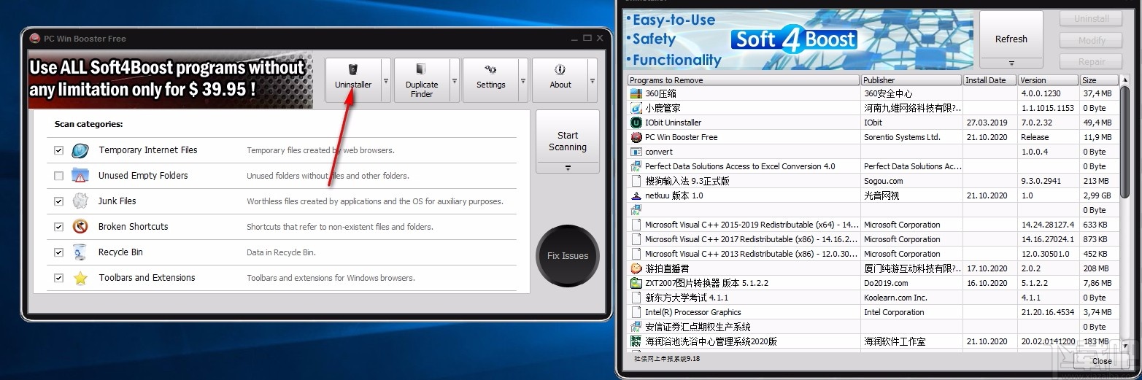
Task: Click the Modify button
Action: point(1092,40)
